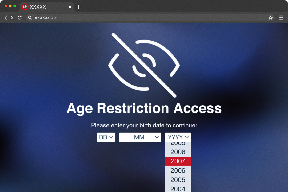Click the search magnifier icon in address bar
This screenshot has width=288, height=192.
[30, 18]
